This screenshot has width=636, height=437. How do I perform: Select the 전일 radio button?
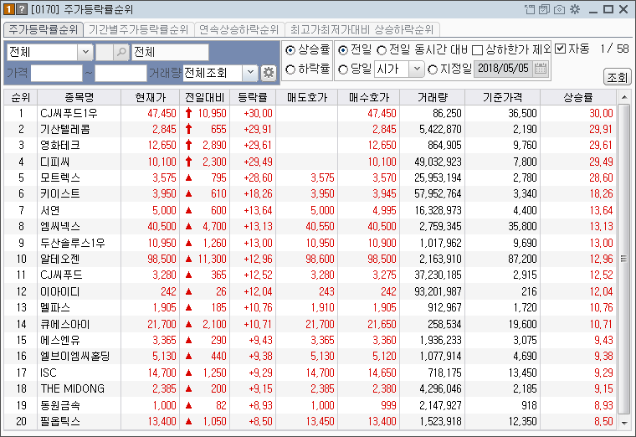(343, 50)
